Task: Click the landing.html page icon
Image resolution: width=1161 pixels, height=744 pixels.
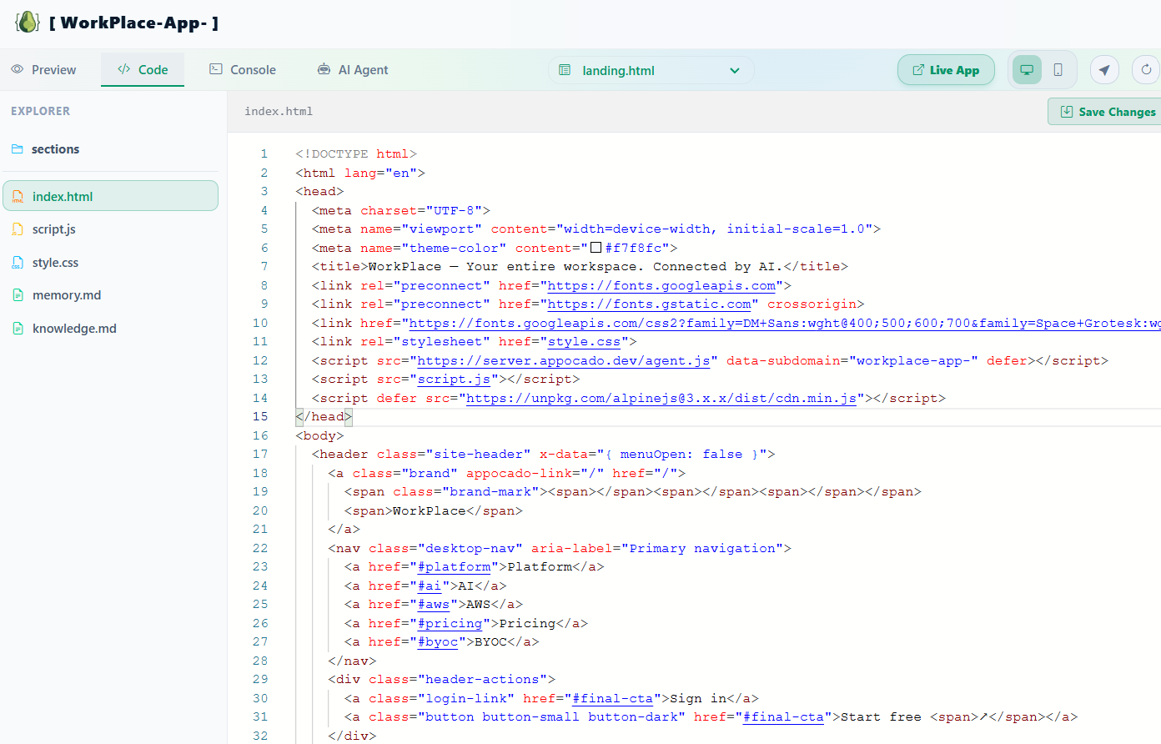Action: pyautogui.click(x=565, y=70)
